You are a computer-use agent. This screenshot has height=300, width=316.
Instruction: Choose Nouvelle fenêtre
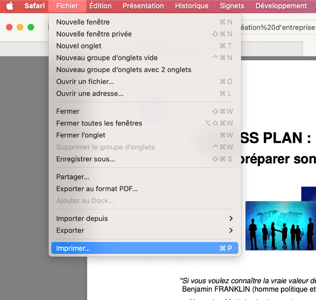[x=145, y=22]
